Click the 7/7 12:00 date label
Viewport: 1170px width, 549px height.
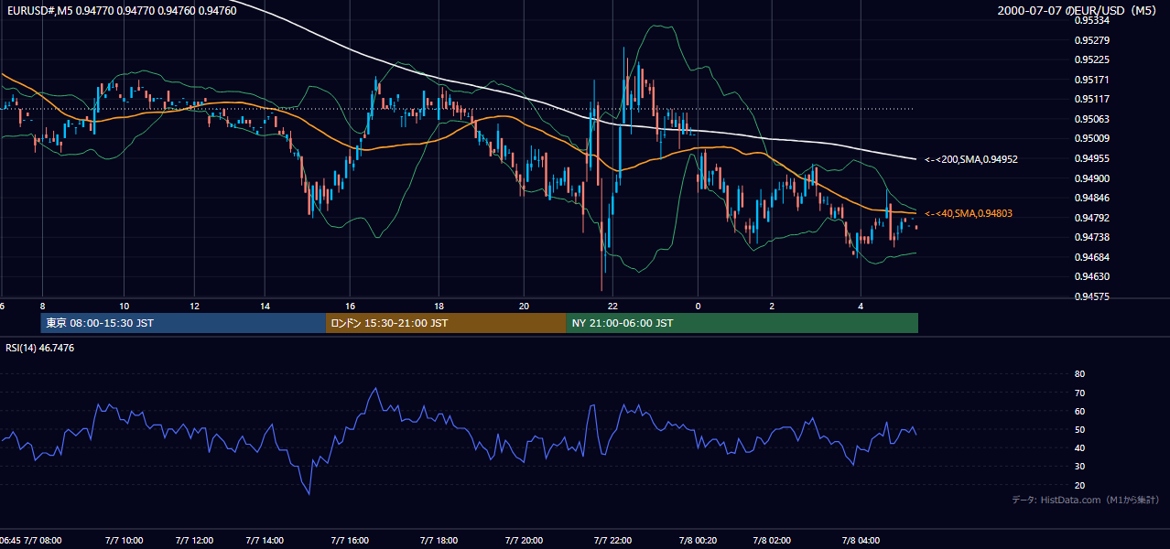coord(194,541)
